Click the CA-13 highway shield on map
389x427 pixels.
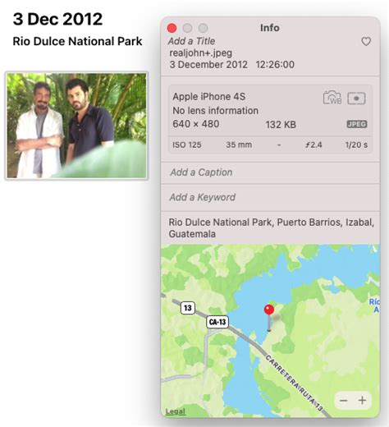(x=217, y=322)
